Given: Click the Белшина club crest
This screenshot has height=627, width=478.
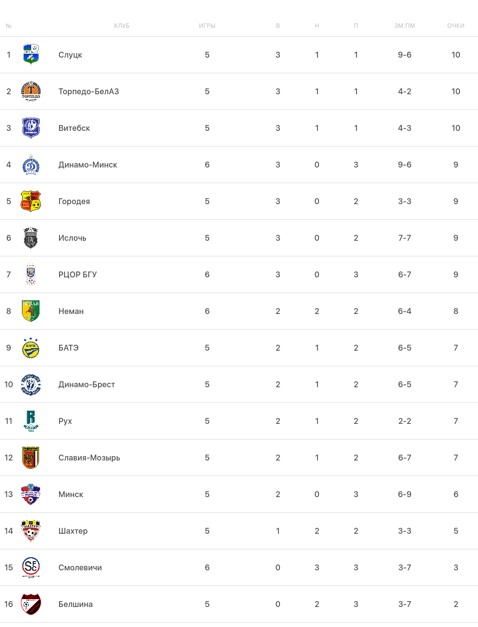Looking at the screenshot, I should [x=31, y=604].
